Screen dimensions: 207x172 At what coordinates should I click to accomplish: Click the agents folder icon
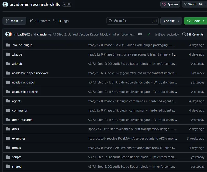pyautogui.click(x=8, y=101)
